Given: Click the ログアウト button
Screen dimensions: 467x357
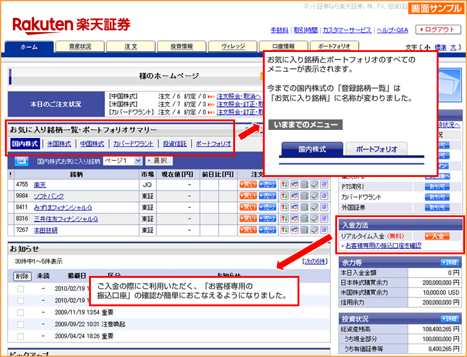Looking at the screenshot, I should tap(438, 30).
